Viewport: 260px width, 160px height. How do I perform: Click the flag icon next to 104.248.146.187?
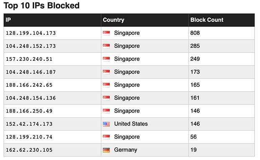click(x=106, y=72)
